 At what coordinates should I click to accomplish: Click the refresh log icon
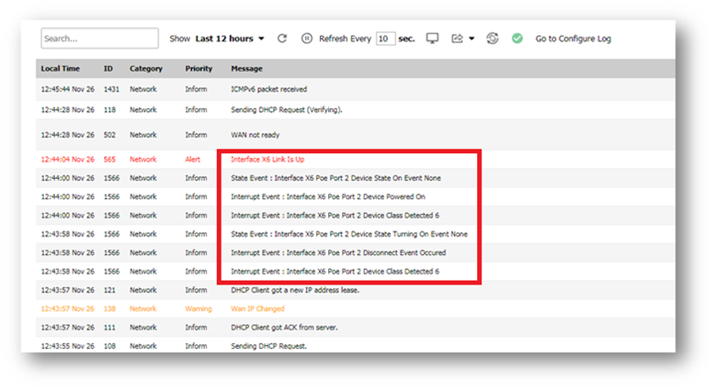pyautogui.click(x=282, y=39)
